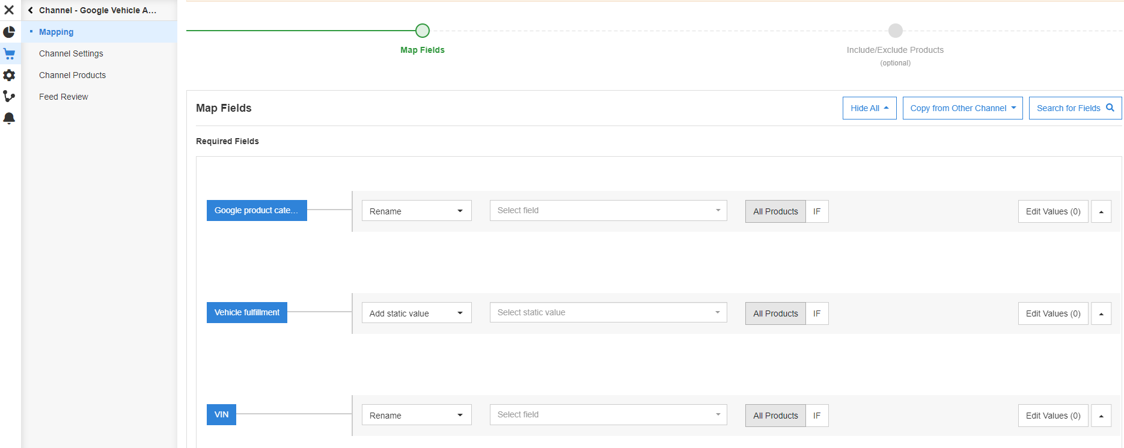Click Hide All button
This screenshot has height=448, width=1124.
click(x=869, y=108)
